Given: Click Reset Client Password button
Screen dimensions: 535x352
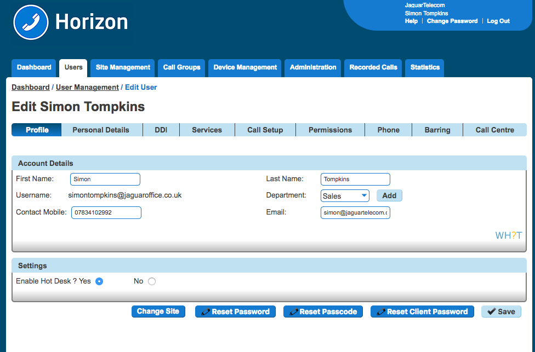Looking at the screenshot, I should click(x=422, y=311).
